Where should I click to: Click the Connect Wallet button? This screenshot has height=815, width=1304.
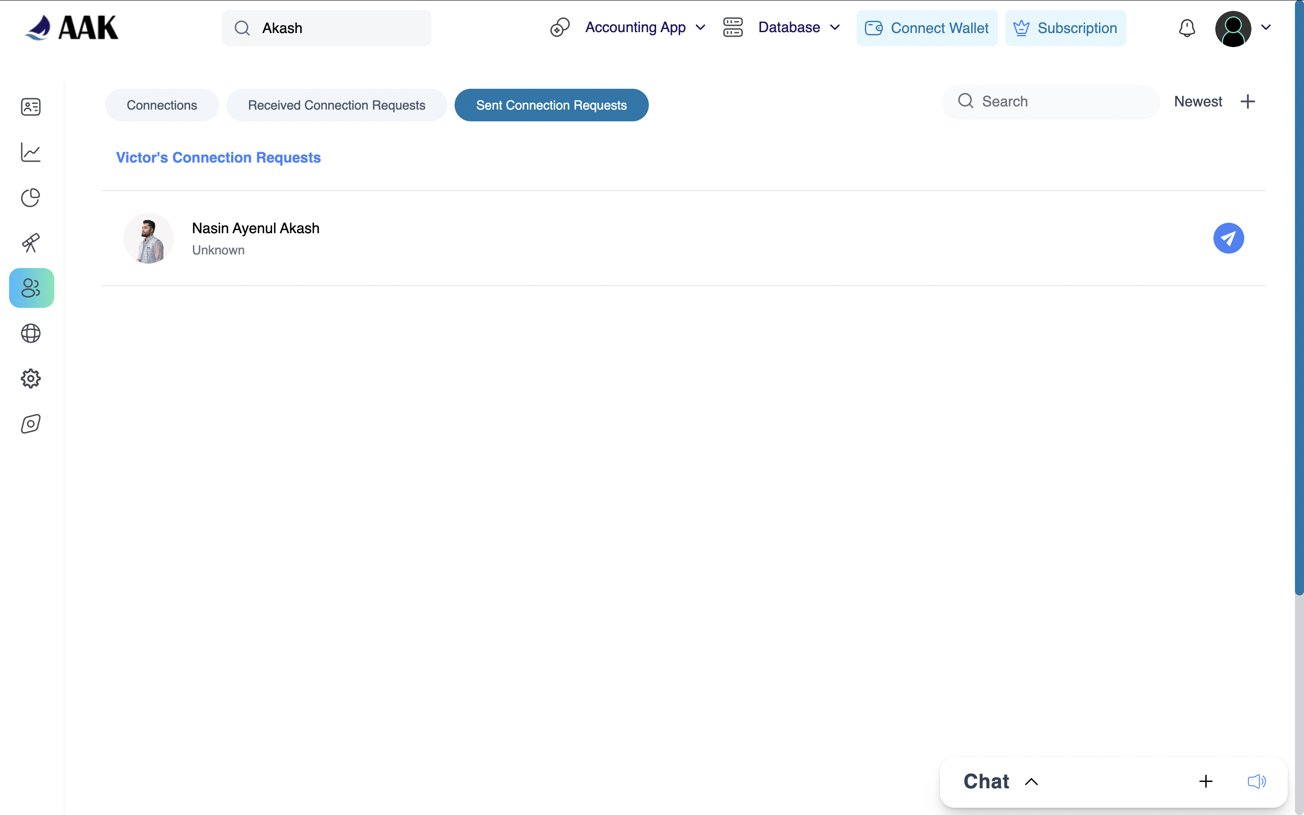coord(927,28)
